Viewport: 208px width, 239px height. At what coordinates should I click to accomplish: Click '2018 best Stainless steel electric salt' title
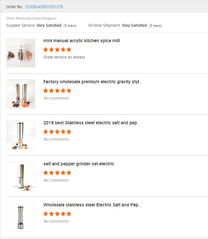pyautogui.click(x=91, y=123)
